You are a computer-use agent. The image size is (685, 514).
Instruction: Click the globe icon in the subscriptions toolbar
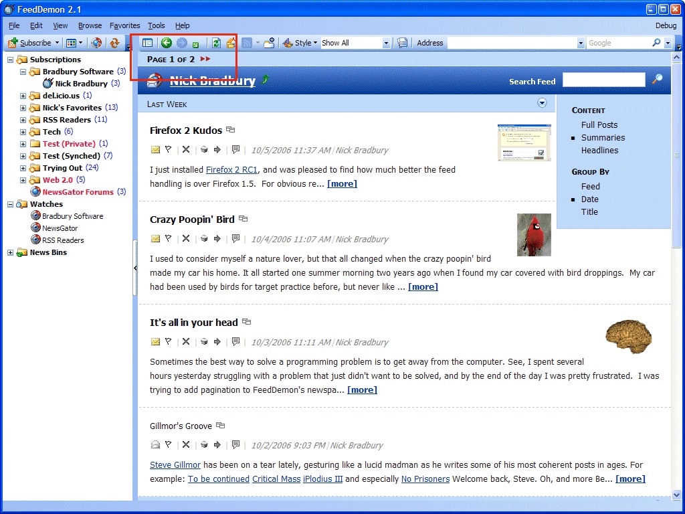[x=96, y=43]
